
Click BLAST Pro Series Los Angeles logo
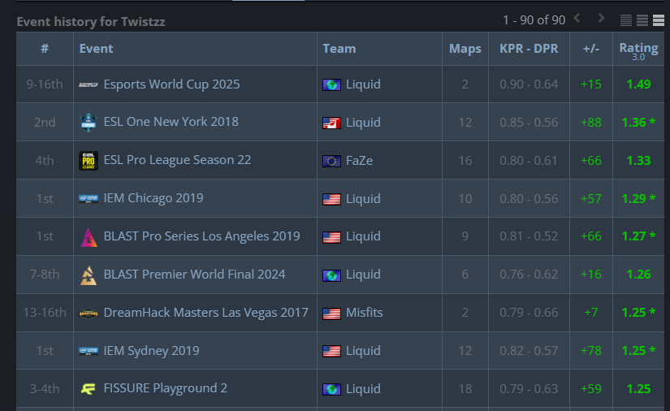tap(89, 236)
